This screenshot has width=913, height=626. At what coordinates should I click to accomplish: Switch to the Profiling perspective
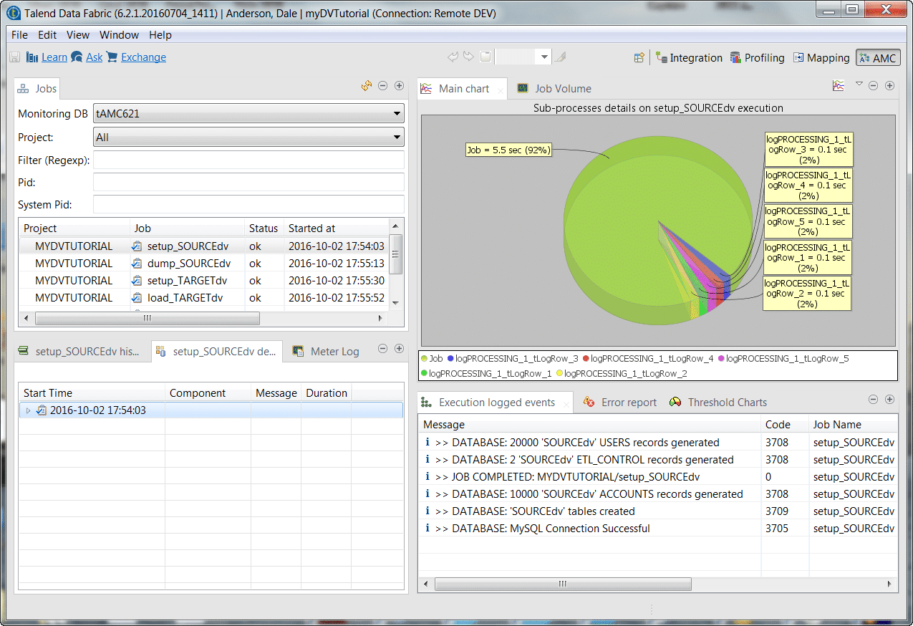757,57
